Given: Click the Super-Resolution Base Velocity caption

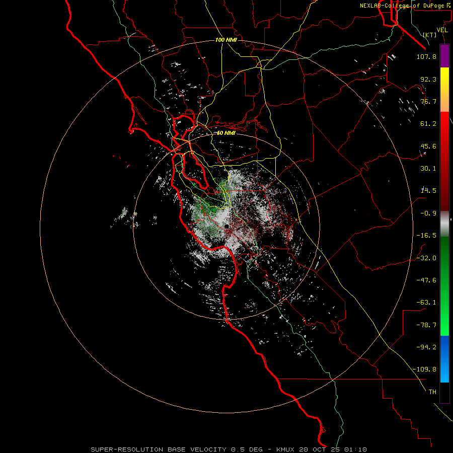Looking at the screenshot, I should pos(229,449).
